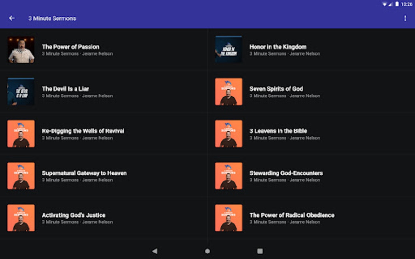Play Re-Digging the Wells of Revival
This screenshot has width=415, height=259.
coord(104,134)
